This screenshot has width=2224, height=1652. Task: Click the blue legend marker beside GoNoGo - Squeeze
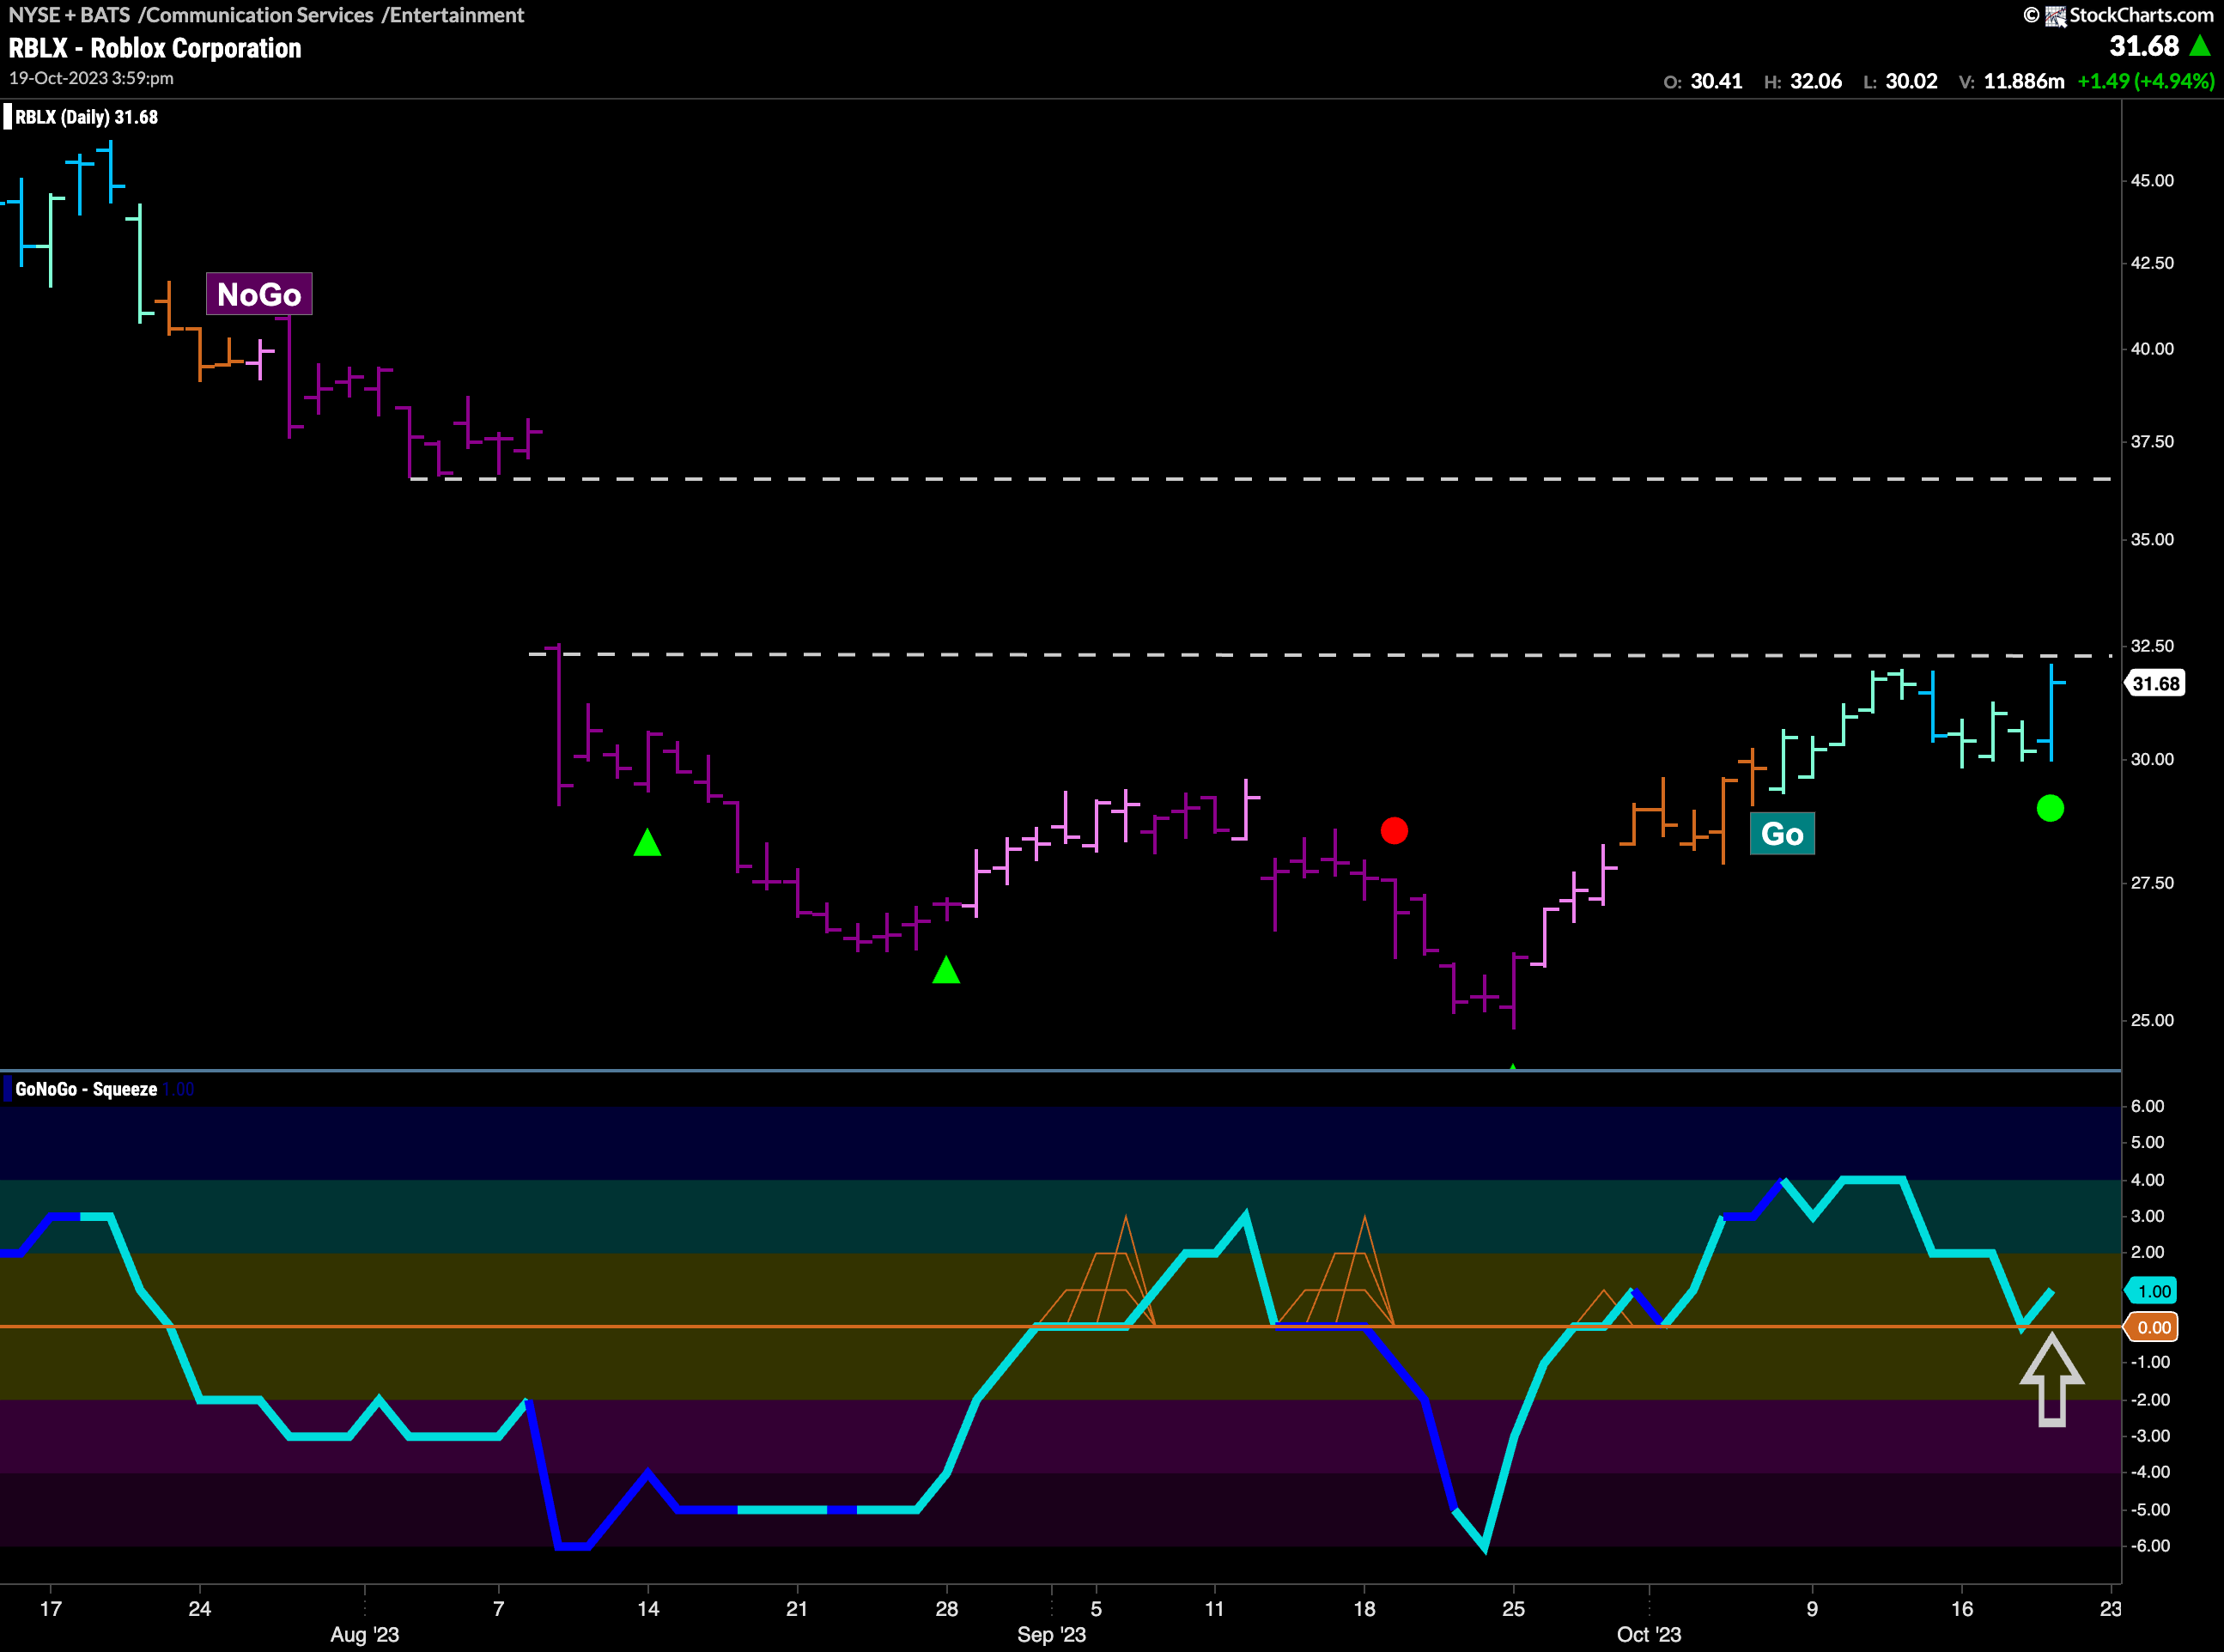point(8,1089)
